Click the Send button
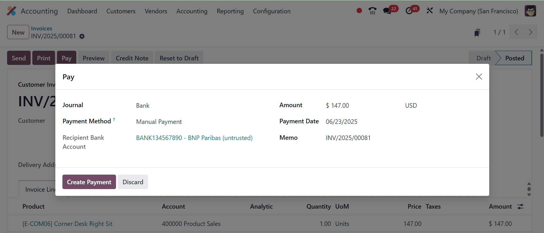544x233 pixels. (19, 58)
